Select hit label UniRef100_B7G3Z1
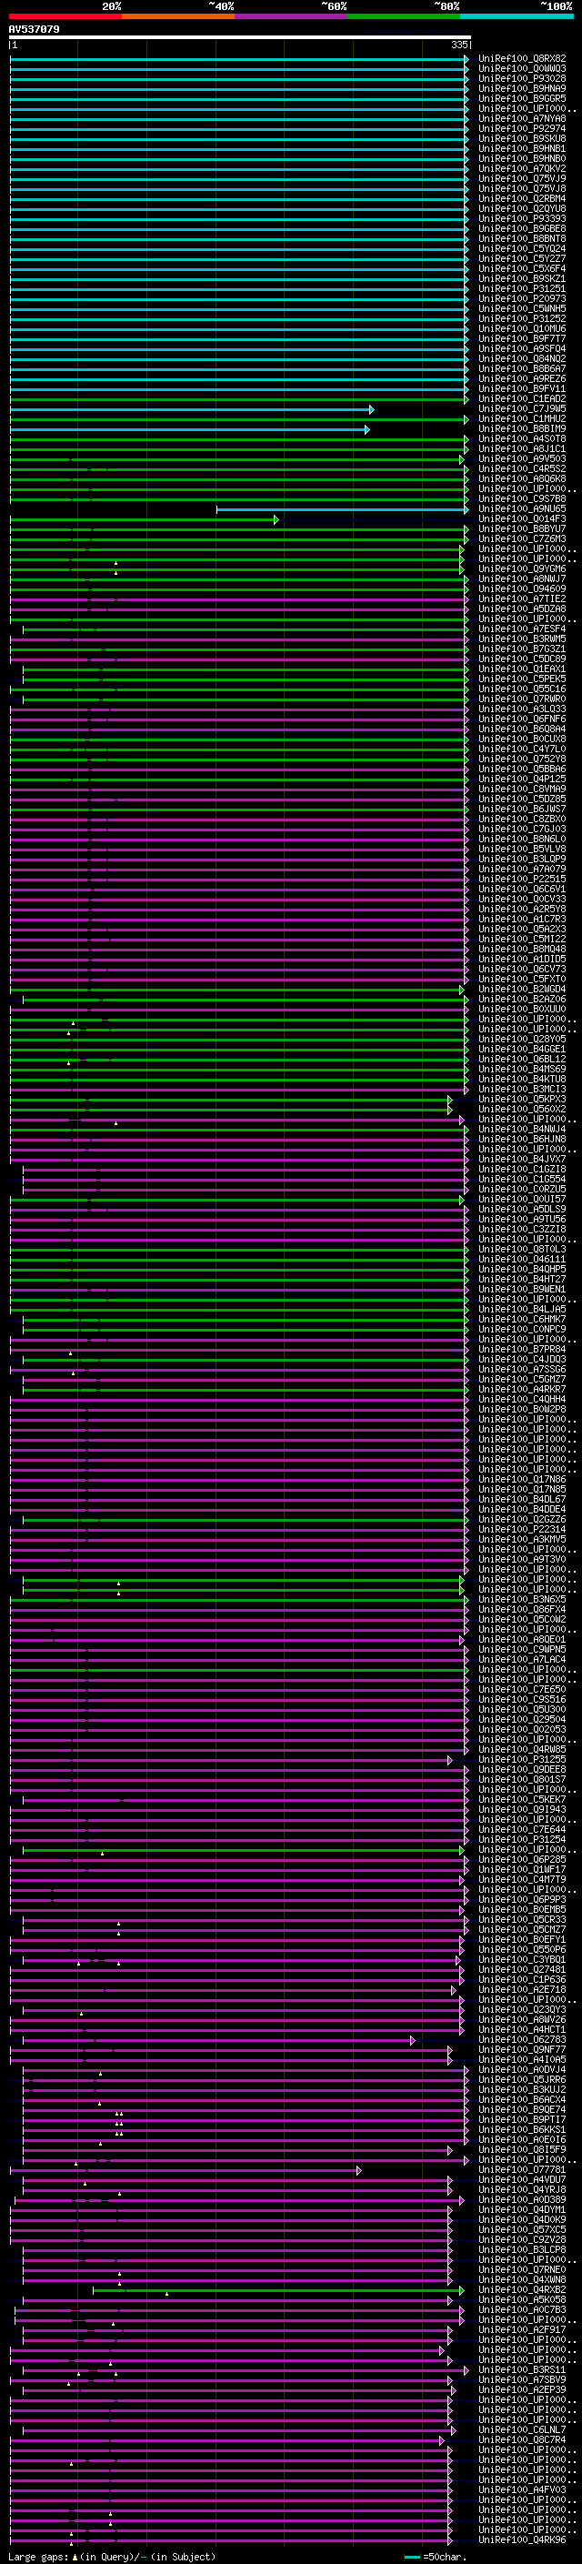This screenshot has height=2564, width=582. [522, 648]
